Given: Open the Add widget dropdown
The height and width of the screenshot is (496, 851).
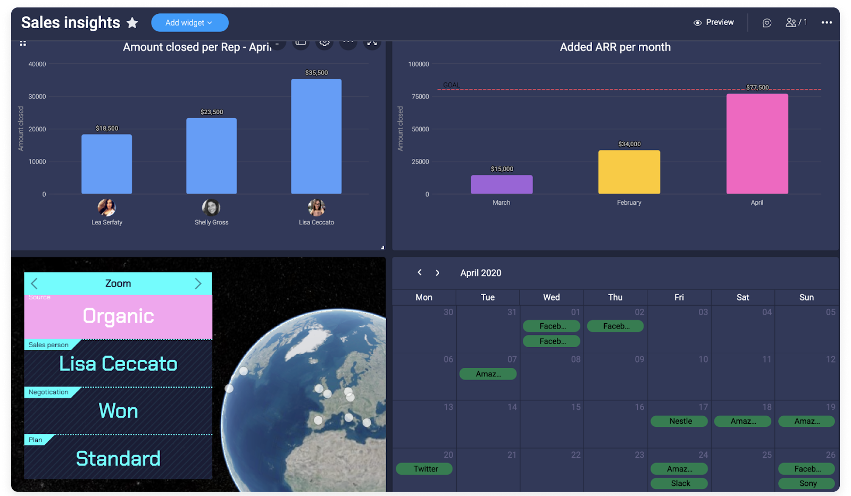Looking at the screenshot, I should (189, 23).
